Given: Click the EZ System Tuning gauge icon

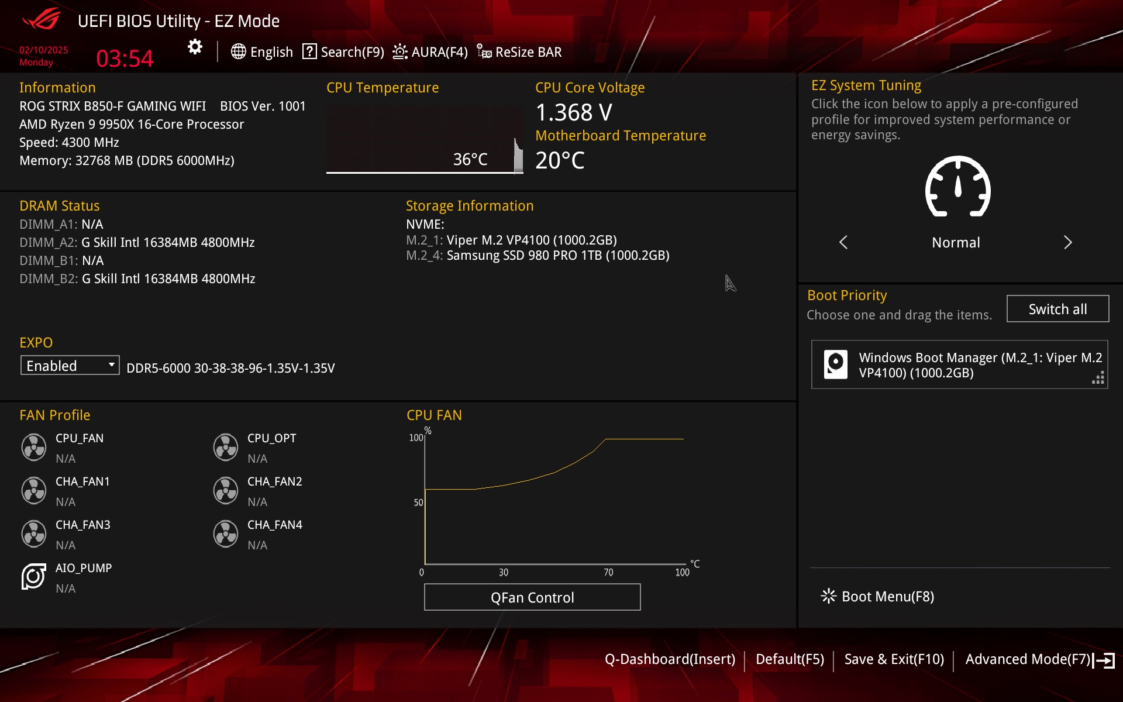Looking at the screenshot, I should 957,187.
